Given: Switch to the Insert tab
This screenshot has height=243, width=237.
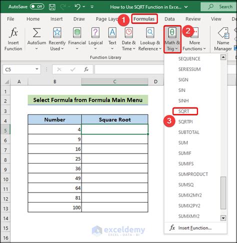Looking at the screenshot, I should pyautogui.click(x=56, y=19).
